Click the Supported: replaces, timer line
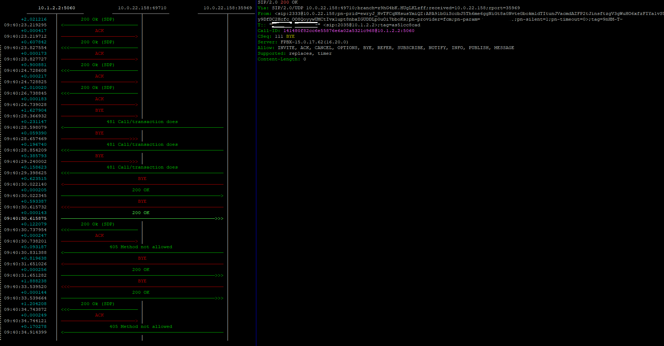The height and width of the screenshot is (346, 664). pyautogui.click(x=295, y=53)
